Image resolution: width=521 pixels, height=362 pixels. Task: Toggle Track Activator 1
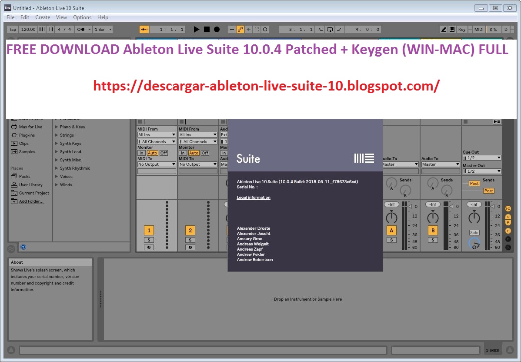click(x=149, y=230)
